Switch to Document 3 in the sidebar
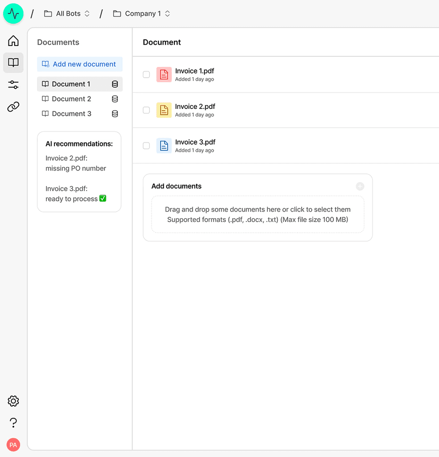The image size is (439, 457). (71, 113)
